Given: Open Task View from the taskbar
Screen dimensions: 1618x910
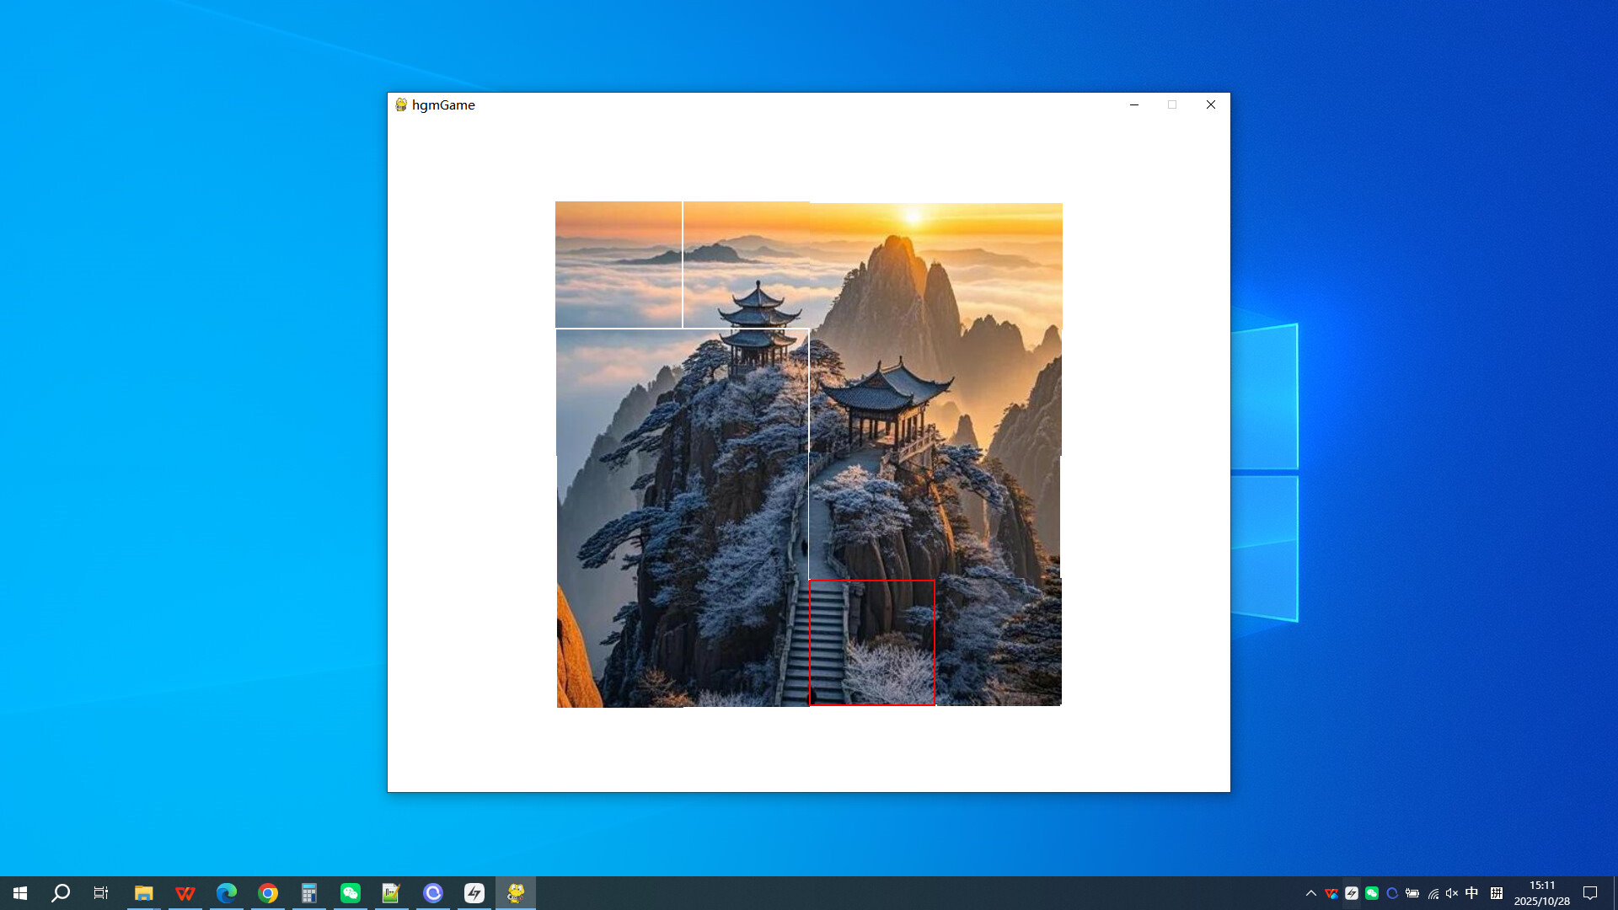Looking at the screenshot, I should [x=100, y=892].
